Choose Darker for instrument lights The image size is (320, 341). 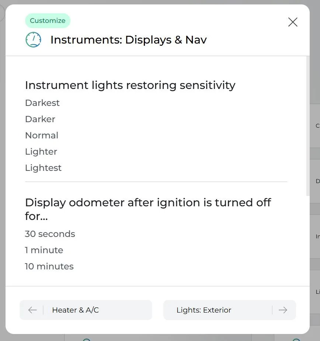pyautogui.click(x=40, y=119)
